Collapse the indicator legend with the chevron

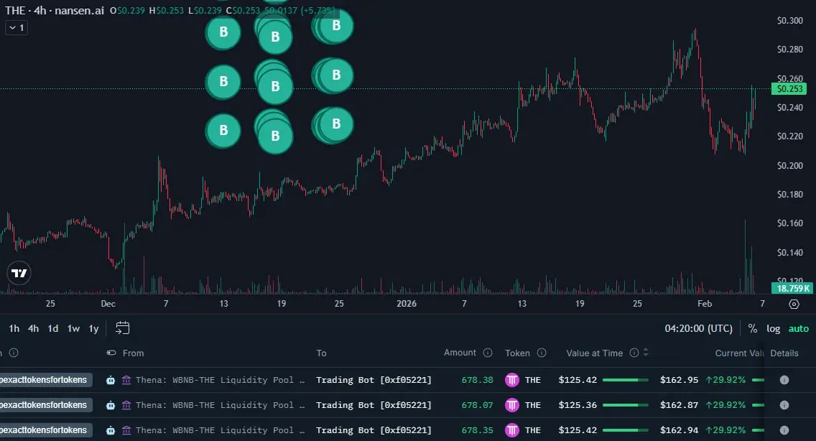[x=16, y=27]
